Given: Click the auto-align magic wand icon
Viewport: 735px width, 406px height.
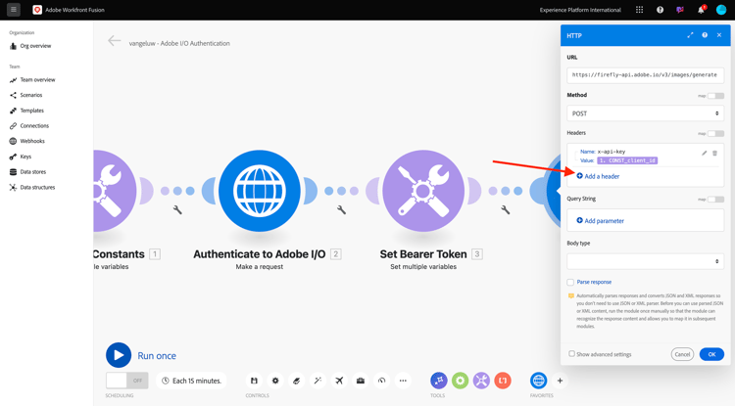Looking at the screenshot, I should (318, 381).
